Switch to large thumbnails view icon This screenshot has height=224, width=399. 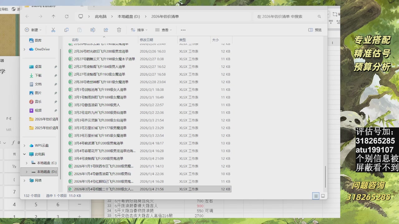pos(323,196)
